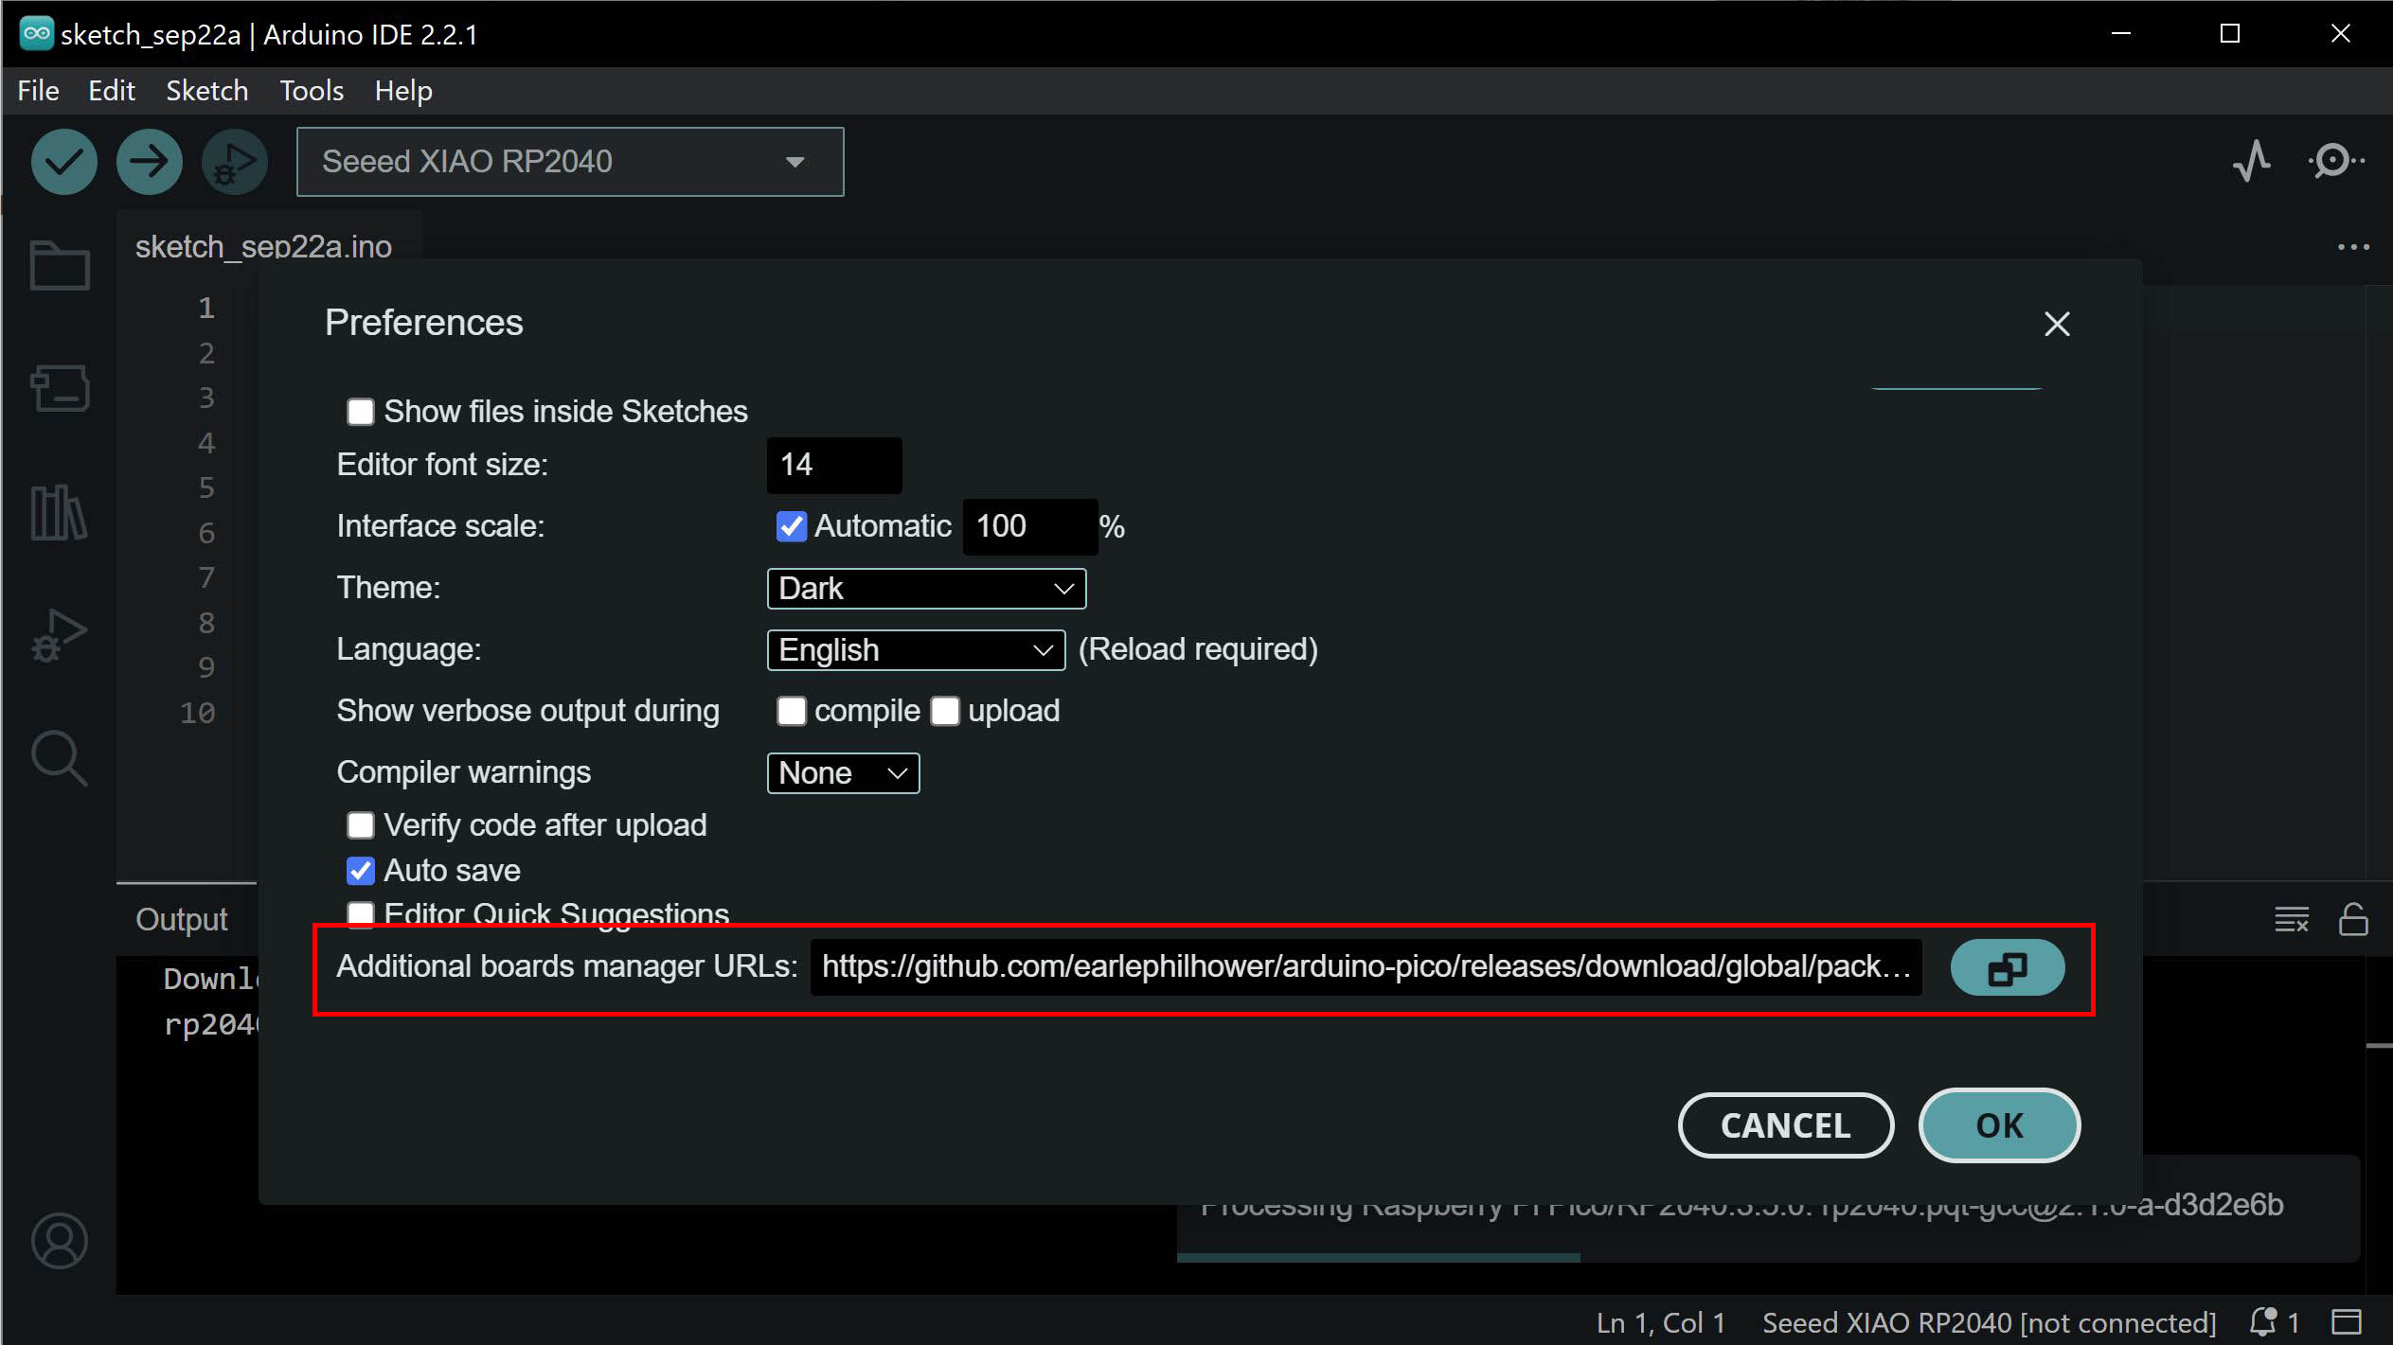Click the Upload arrow icon
The width and height of the screenshot is (2393, 1345).
[148, 161]
